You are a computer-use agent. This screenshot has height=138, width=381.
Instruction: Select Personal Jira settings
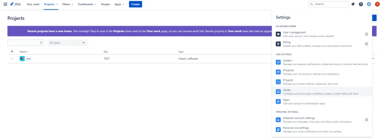[x=322, y=129]
